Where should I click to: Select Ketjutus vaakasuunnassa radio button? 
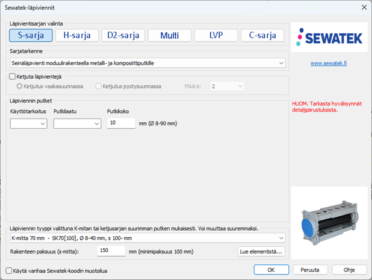(20, 86)
